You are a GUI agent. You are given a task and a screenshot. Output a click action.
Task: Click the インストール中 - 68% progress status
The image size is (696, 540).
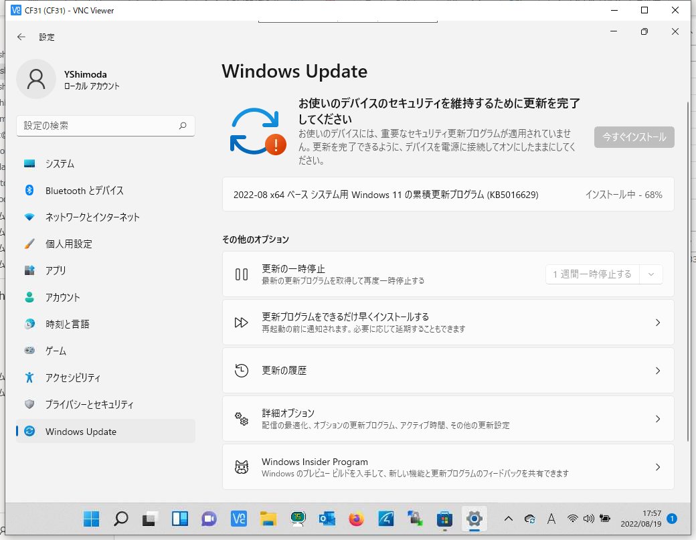pyautogui.click(x=623, y=195)
